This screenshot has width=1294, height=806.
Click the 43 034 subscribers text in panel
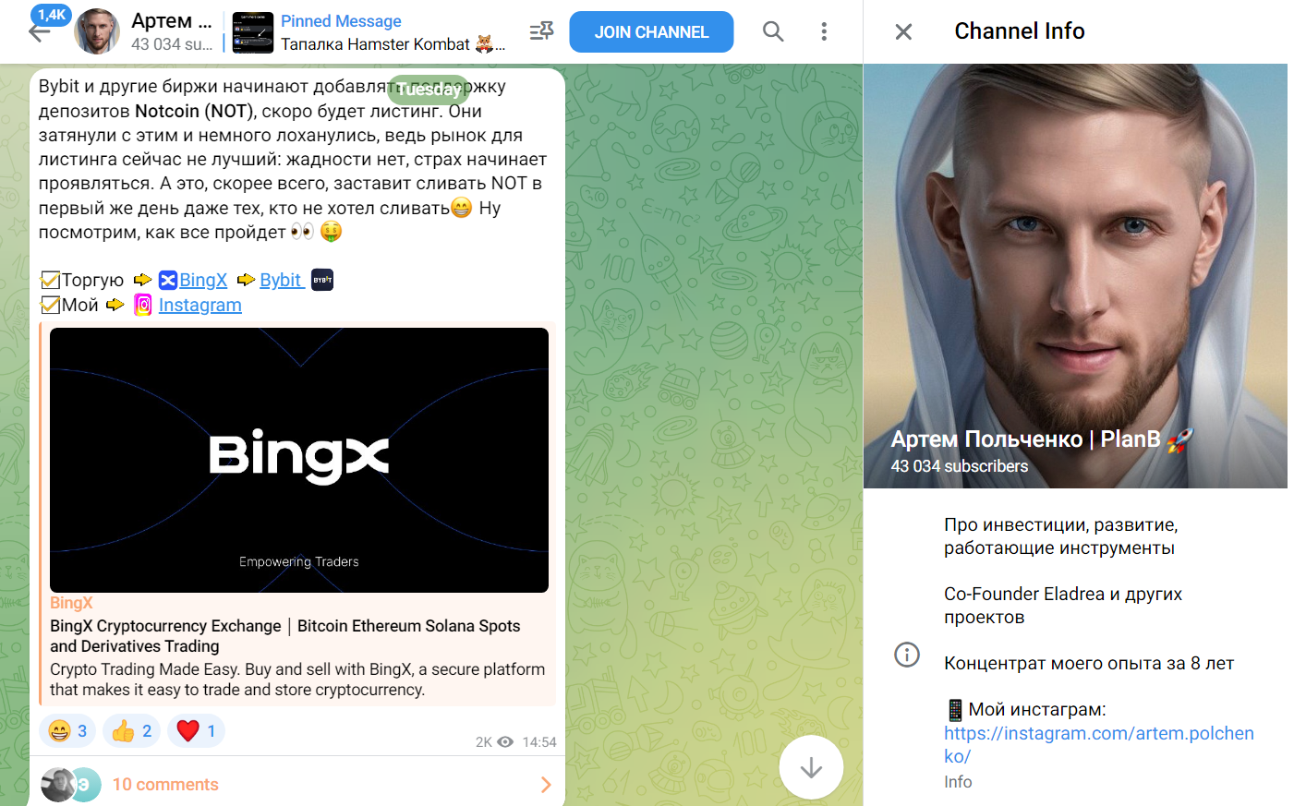coord(960,466)
